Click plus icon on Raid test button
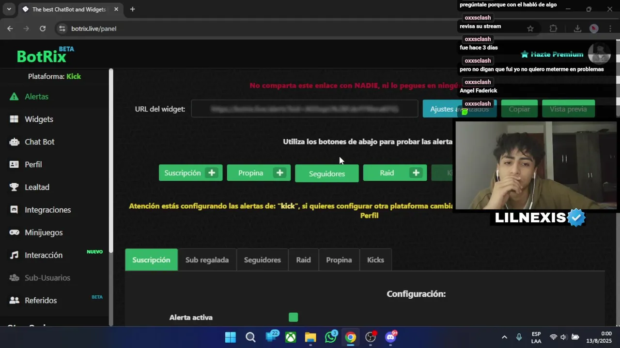 [x=416, y=173]
